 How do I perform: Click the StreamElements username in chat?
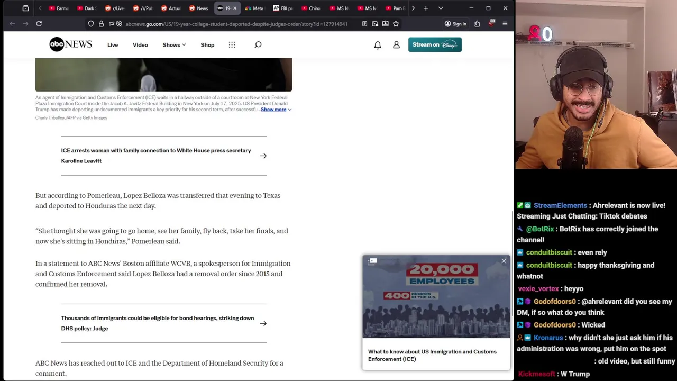pyautogui.click(x=560, y=205)
